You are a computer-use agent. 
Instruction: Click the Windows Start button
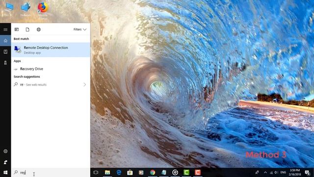tap(5, 173)
